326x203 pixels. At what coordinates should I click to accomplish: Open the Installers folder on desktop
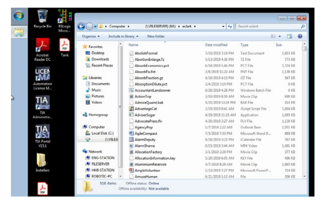(x=42, y=163)
